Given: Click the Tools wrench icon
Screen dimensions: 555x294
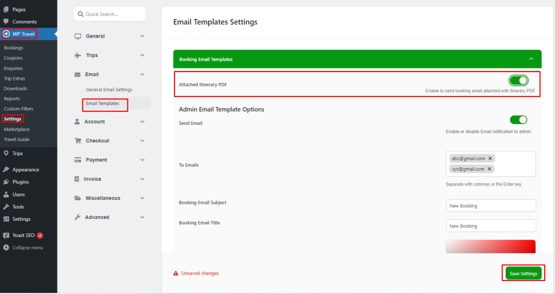Looking at the screenshot, I should 6,207.
